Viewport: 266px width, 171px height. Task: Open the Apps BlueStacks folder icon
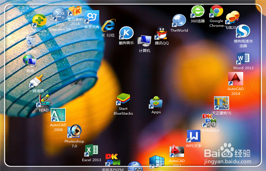click(156, 102)
